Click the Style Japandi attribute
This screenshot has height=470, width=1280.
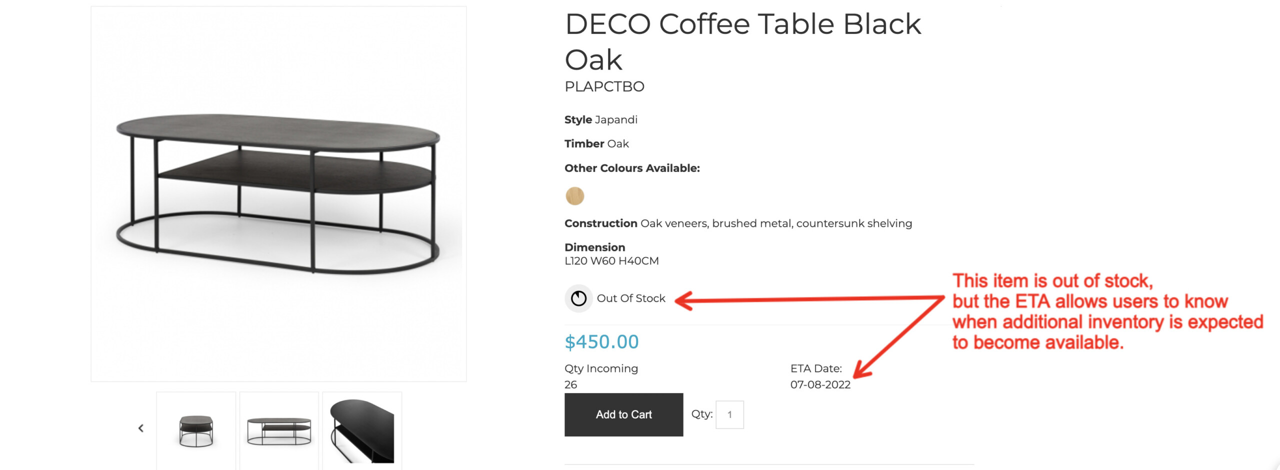[600, 120]
